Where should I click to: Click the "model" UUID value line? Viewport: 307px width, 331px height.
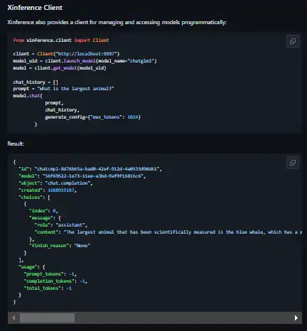[82, 176]
